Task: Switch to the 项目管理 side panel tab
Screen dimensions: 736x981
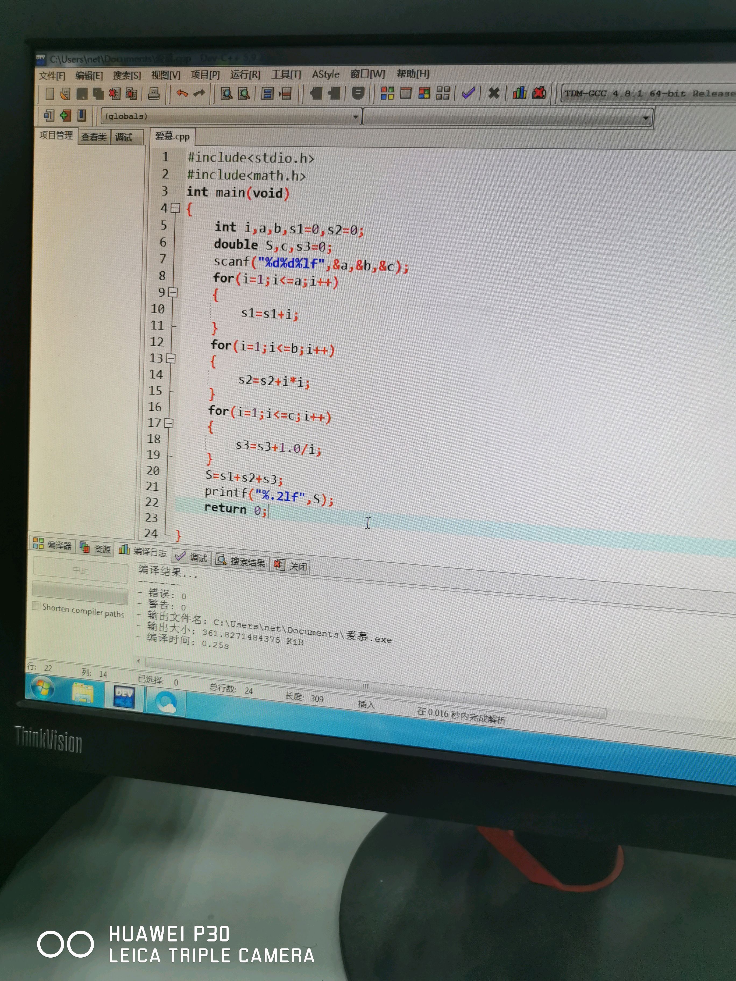Action: (56, 135)
